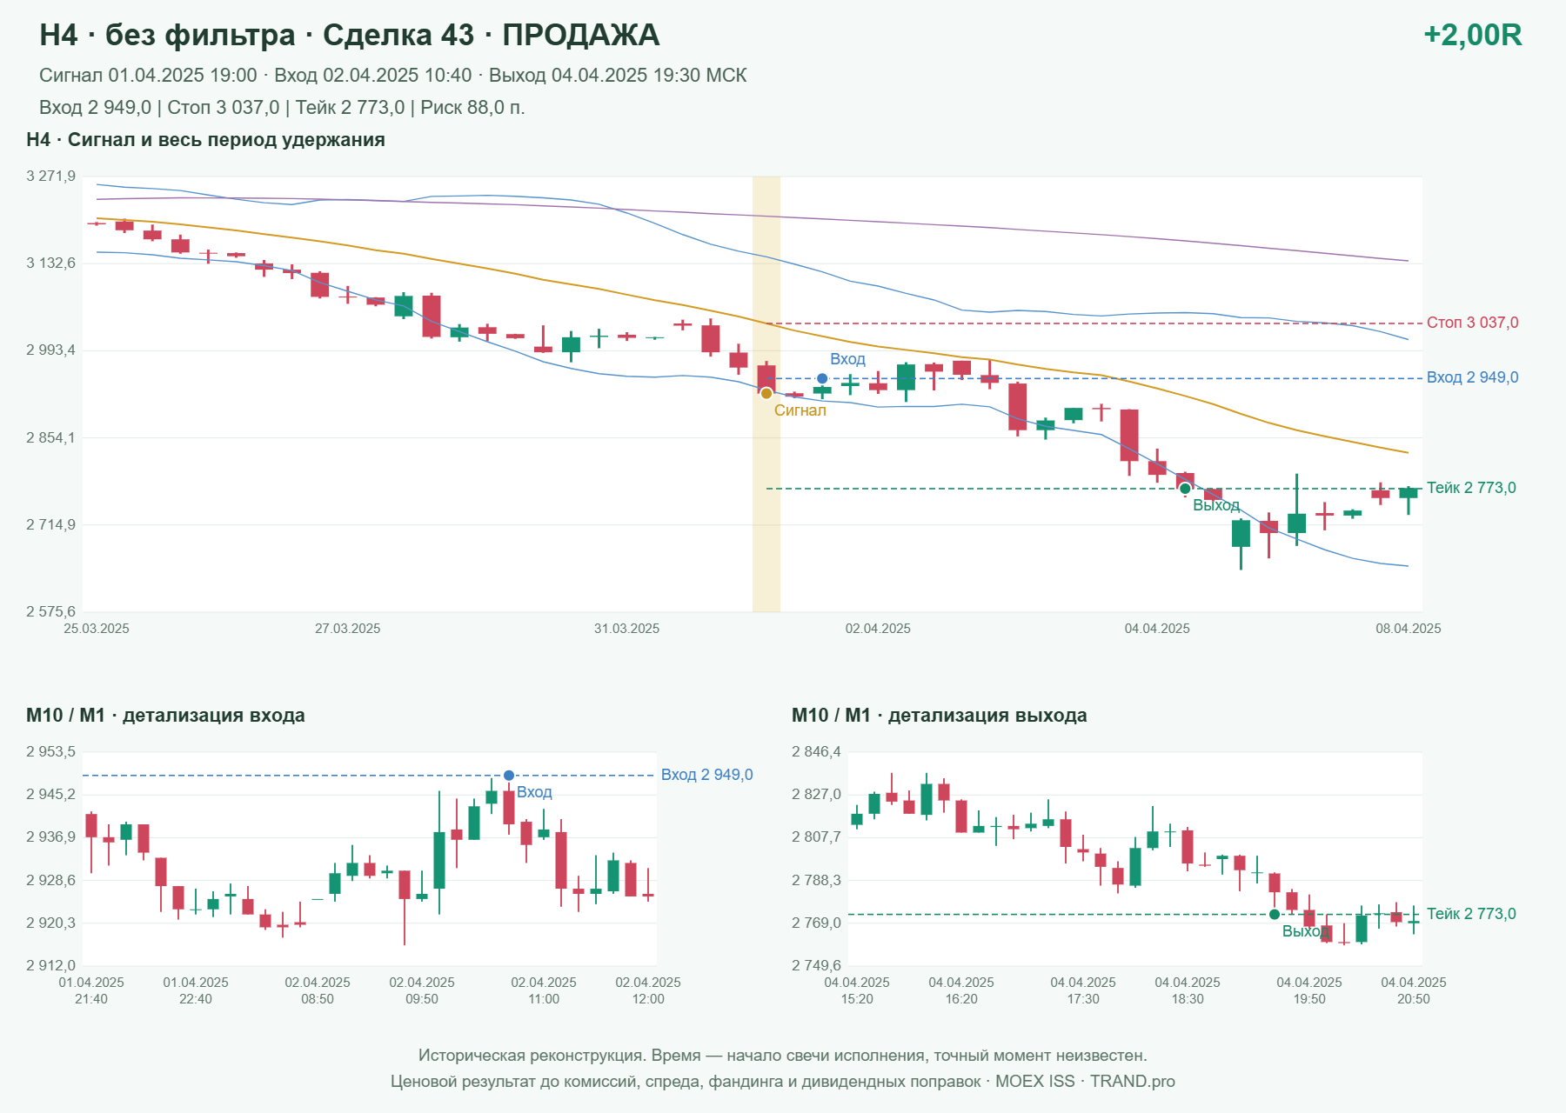1566x1113 pixels.
Task: Click the '01.04.2025 21:40' time label
Action: [91, 990]
